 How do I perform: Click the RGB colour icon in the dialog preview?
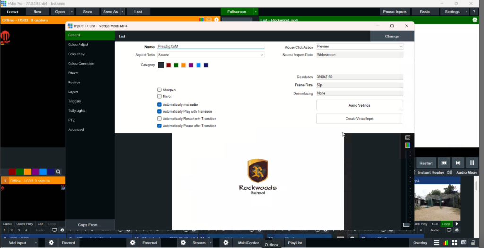coord(407,145)
